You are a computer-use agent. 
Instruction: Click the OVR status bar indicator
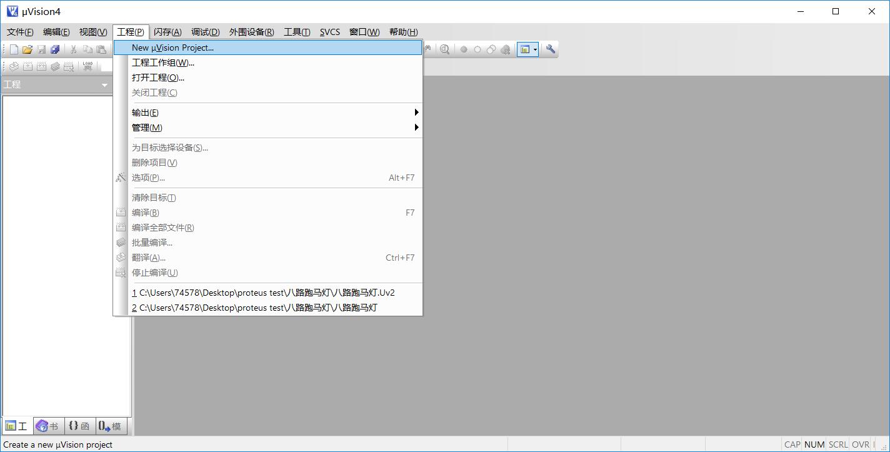(861, 444)
